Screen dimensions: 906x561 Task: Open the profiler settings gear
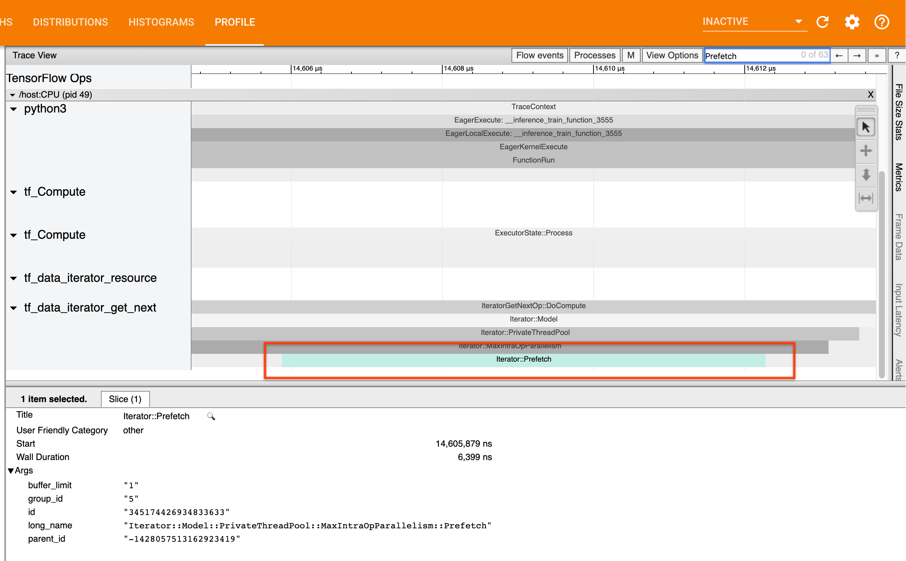(x=852, y=22)
